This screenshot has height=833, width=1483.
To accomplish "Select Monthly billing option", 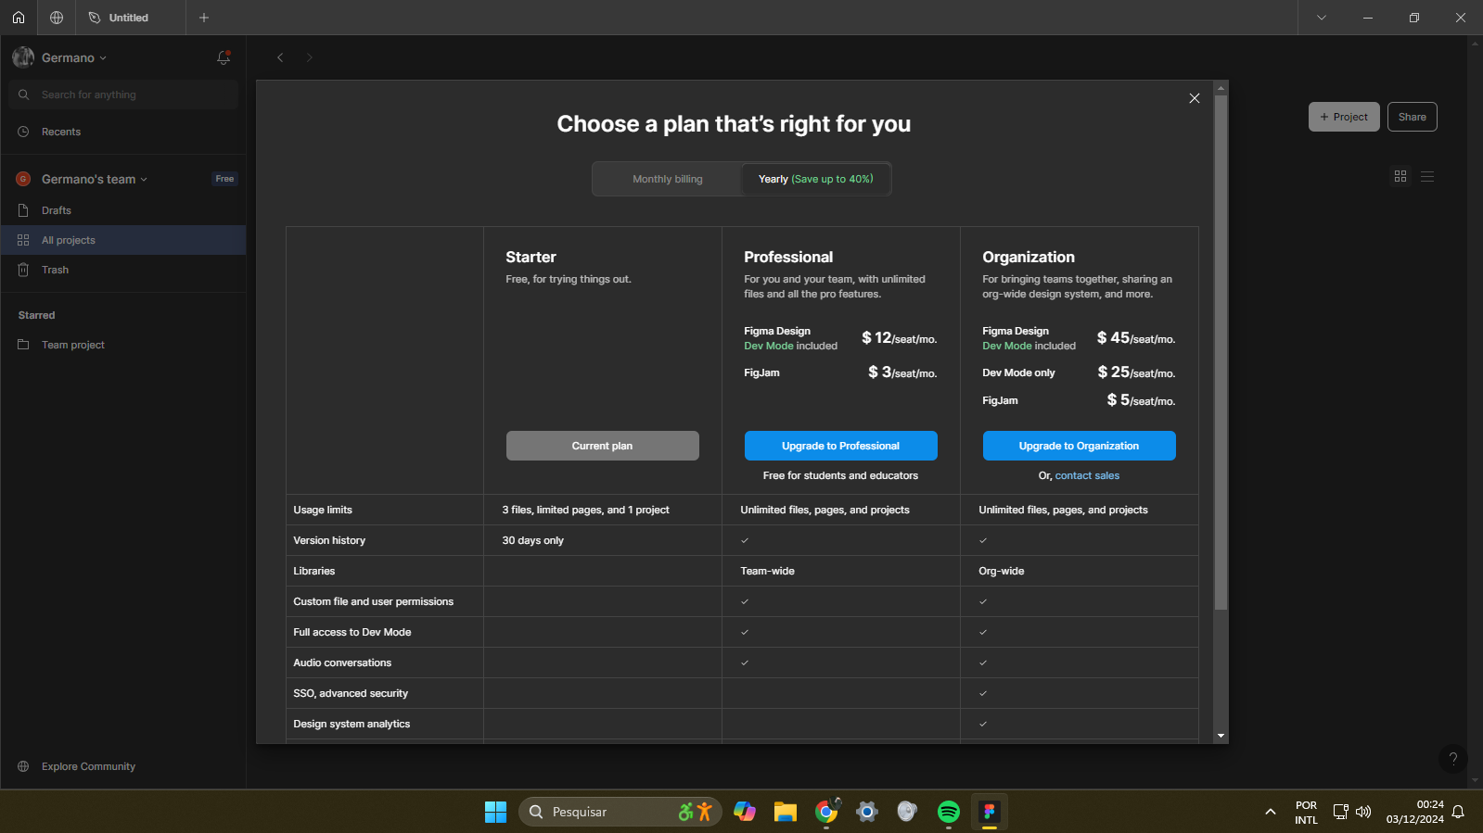I will (668, 179).
